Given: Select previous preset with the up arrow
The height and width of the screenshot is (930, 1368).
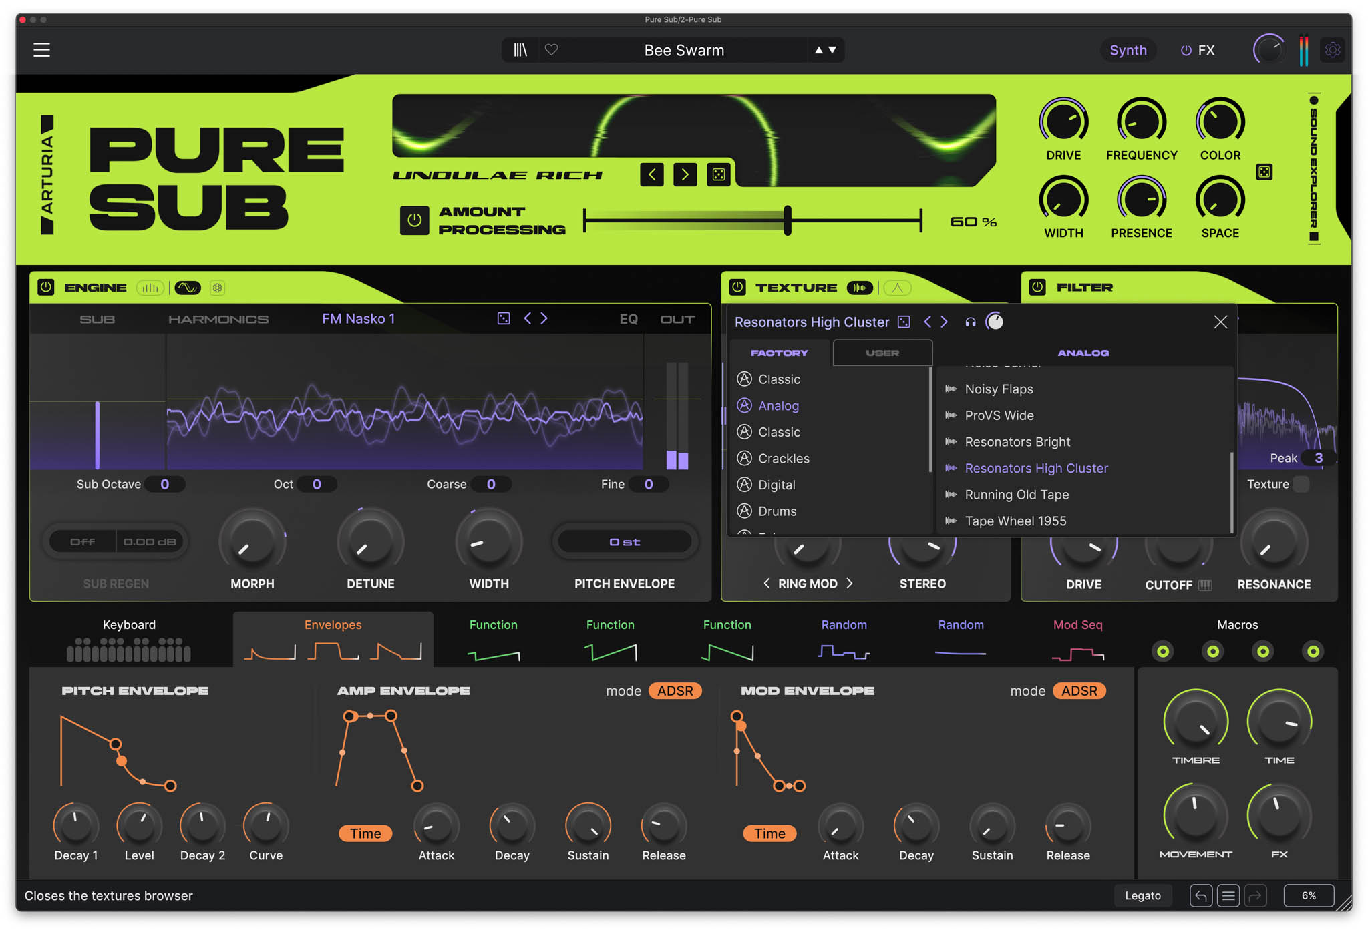Looking at the screenshot, I should point(818,50).
